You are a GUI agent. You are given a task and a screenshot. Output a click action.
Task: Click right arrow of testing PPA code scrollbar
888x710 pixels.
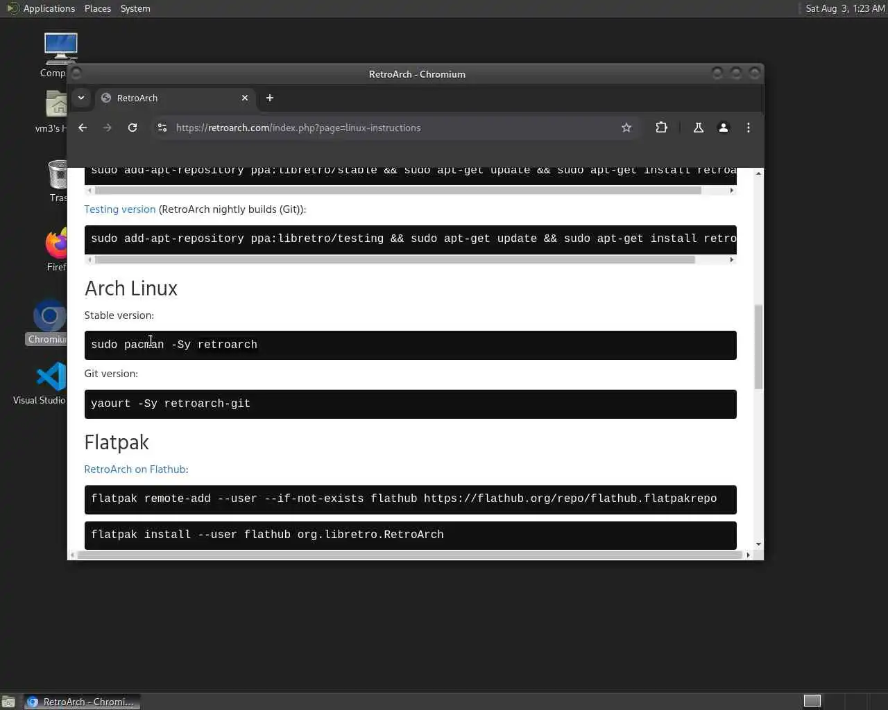coord(731,259)
